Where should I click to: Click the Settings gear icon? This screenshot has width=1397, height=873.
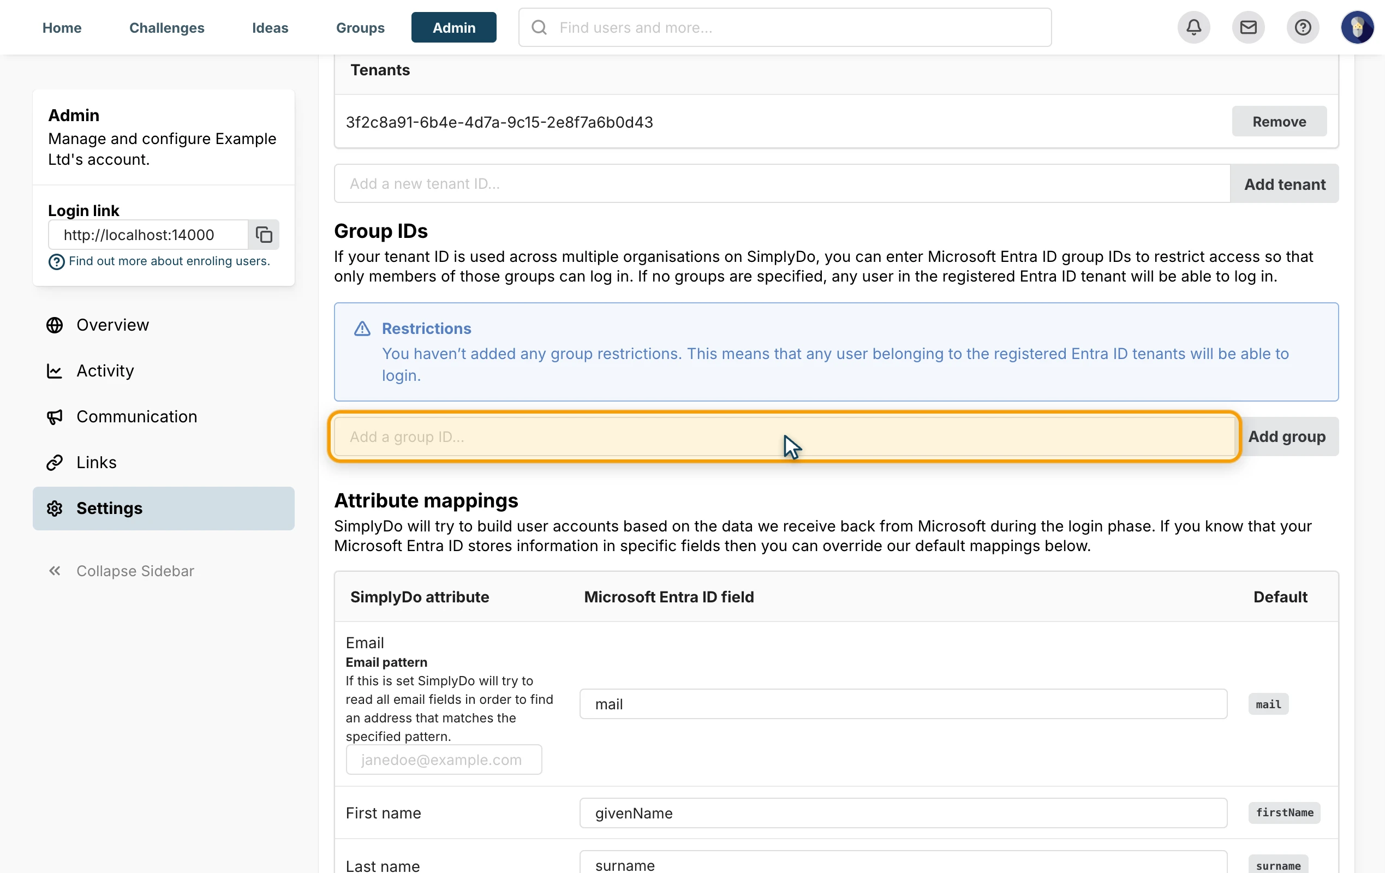55,508
